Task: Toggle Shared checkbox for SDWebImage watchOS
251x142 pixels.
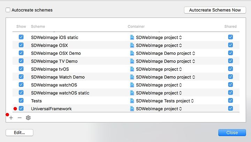Action: (x=230, y=85)
